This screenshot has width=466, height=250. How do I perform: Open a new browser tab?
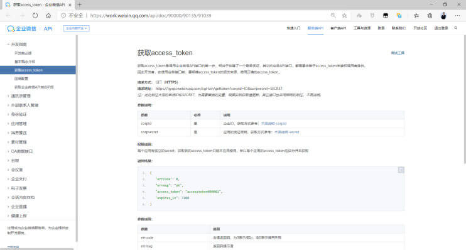[80, 5]
